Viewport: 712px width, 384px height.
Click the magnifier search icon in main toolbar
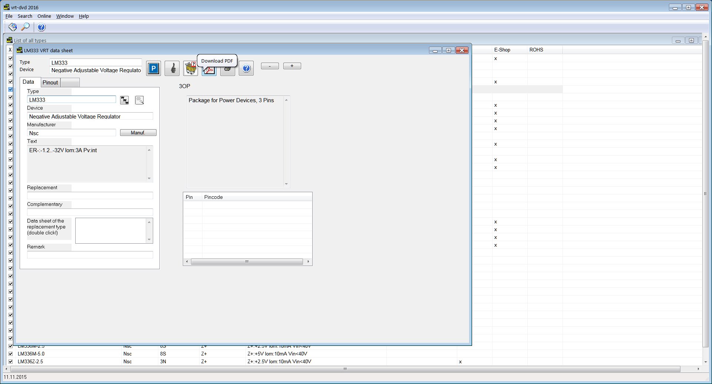(x=25, y=27)
